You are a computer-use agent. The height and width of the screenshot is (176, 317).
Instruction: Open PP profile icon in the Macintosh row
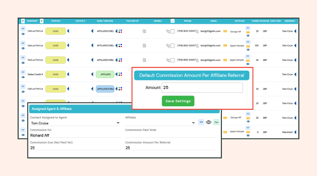[23, 130]
